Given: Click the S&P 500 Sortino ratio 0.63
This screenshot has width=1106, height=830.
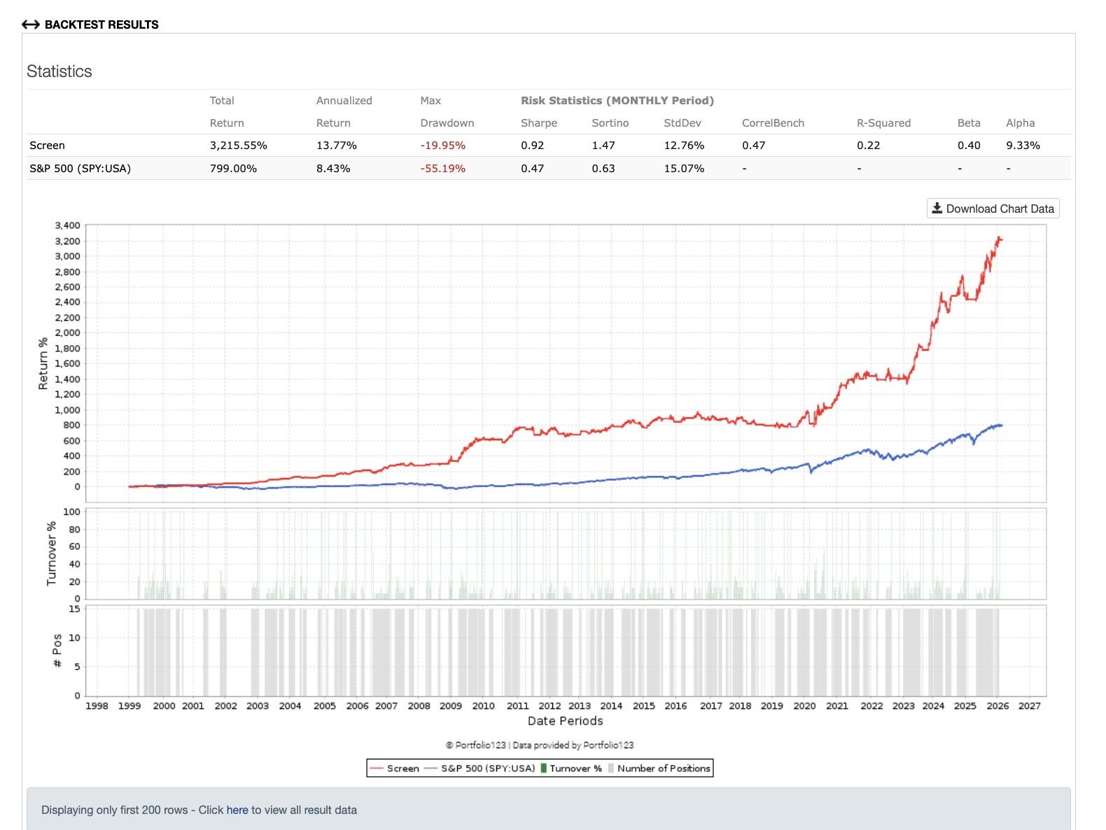Looking at the screenshot, I should 603,169.
